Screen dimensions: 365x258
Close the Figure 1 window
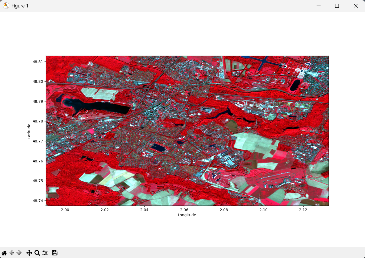[x=356, y=6]
